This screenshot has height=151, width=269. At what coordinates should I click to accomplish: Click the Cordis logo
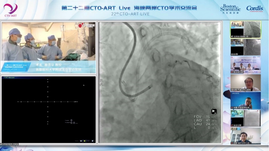[255, 9]
